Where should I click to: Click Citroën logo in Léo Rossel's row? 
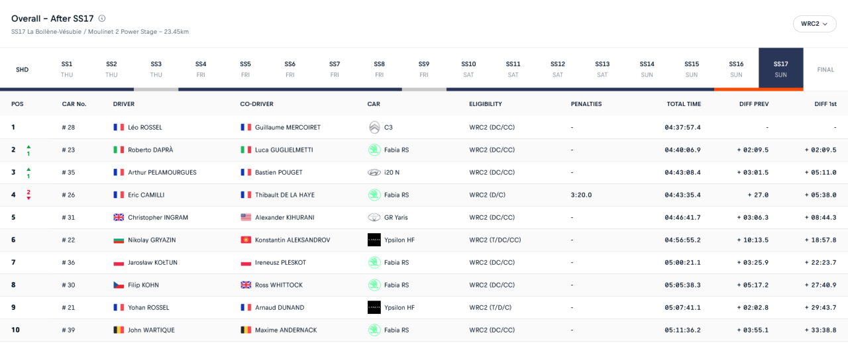(x=374, y=127)
